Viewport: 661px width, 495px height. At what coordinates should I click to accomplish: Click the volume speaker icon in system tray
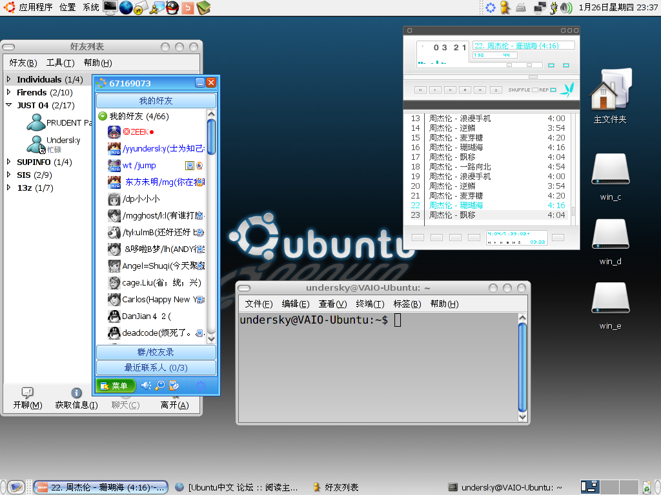point(566,8)
